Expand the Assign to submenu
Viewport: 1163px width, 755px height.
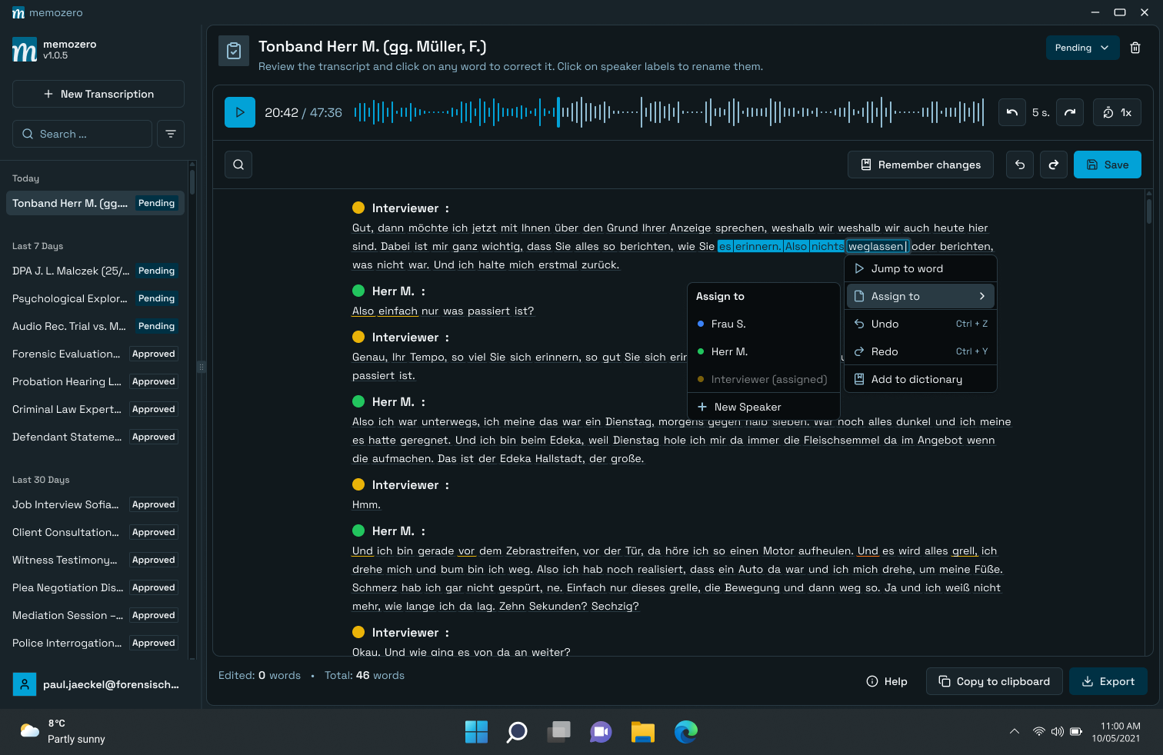point(920,295)
